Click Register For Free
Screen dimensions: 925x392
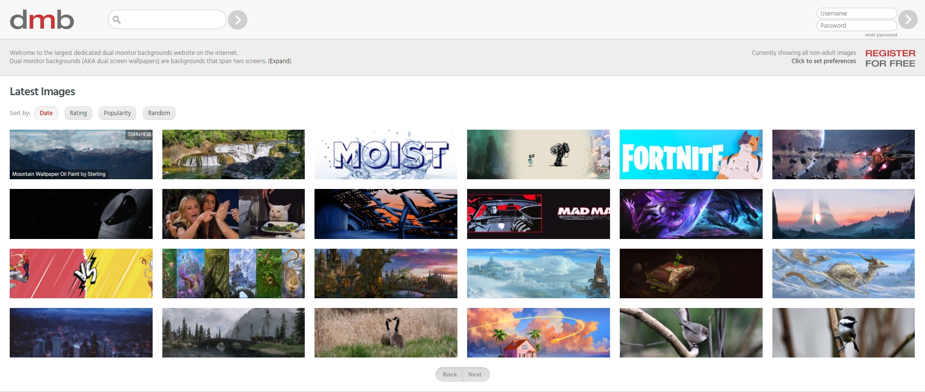pos(890,58)
